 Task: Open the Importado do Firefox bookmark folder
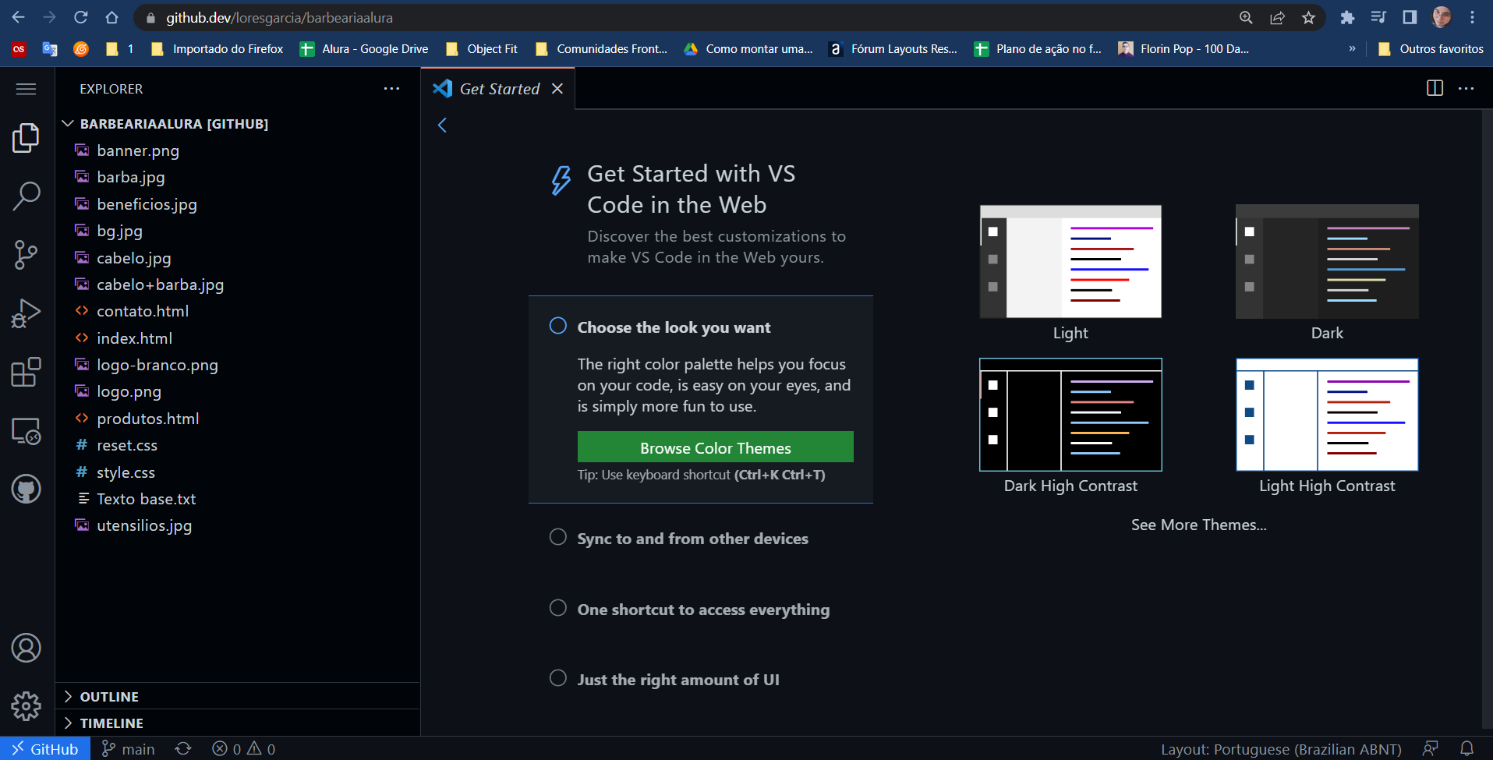[x=218, y=48]
